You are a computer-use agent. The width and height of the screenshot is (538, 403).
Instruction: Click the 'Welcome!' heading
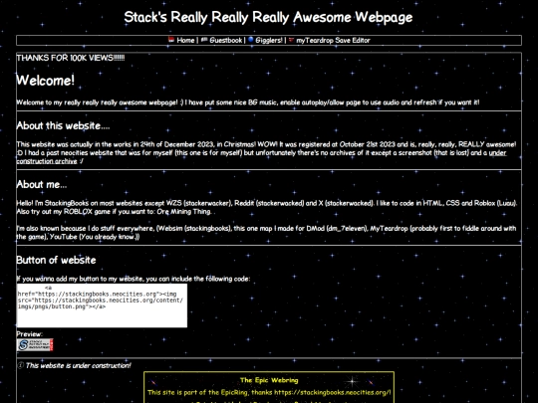pos(45,81)
